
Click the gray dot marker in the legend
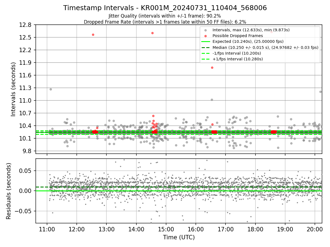[x=206, y=30]
